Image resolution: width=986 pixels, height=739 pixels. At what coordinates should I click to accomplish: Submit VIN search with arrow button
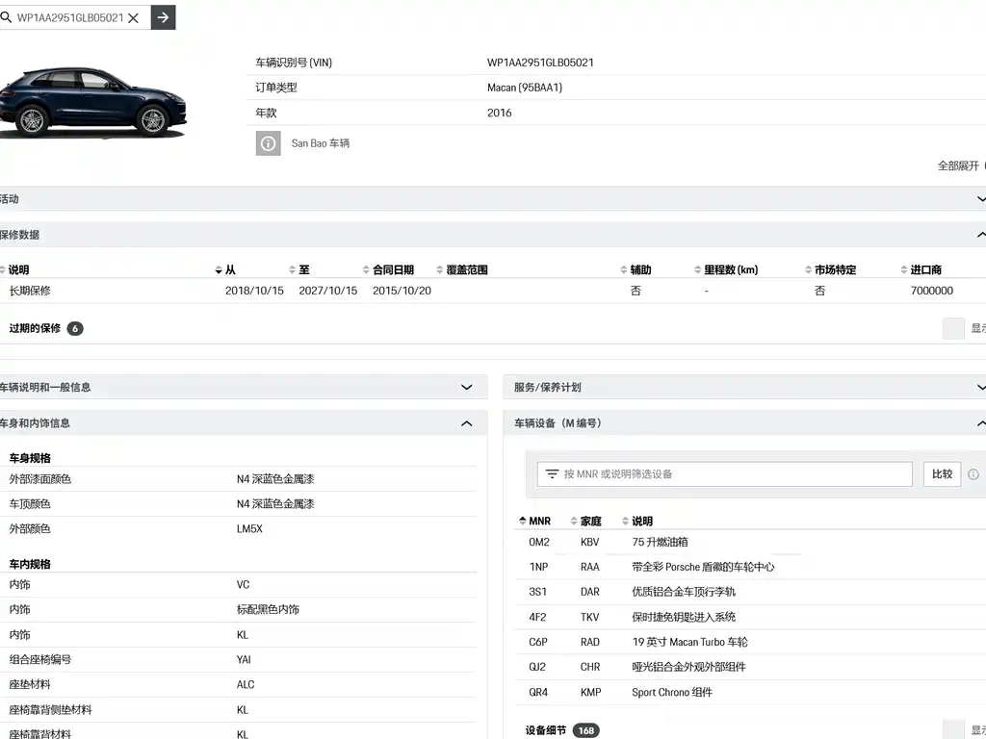click(x=164, y=17)
